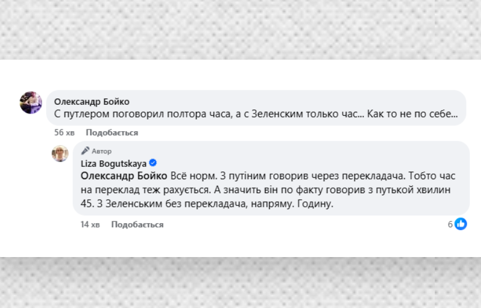
Task: Click the blue thumbs-up reaction icon
Action: coord(461,224)
